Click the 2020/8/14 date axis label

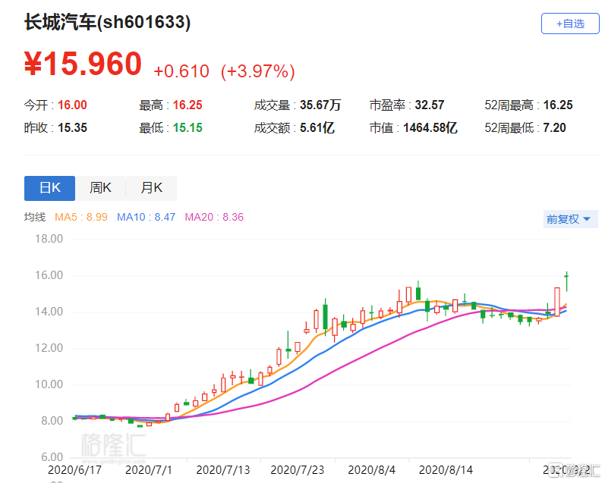pos(446,470)
